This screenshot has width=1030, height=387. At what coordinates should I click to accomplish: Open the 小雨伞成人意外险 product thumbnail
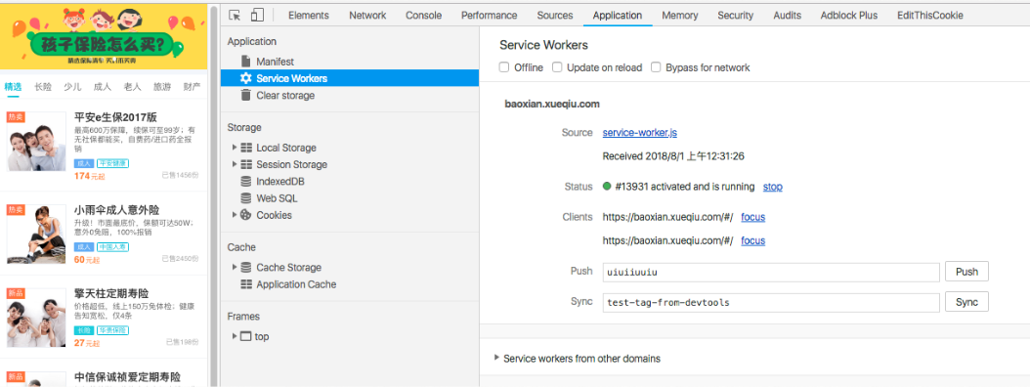pos(37,235)
